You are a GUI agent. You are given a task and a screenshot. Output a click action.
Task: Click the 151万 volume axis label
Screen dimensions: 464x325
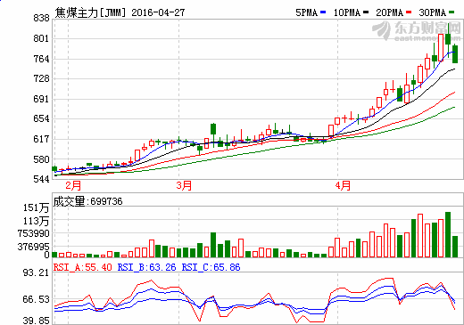37,207
